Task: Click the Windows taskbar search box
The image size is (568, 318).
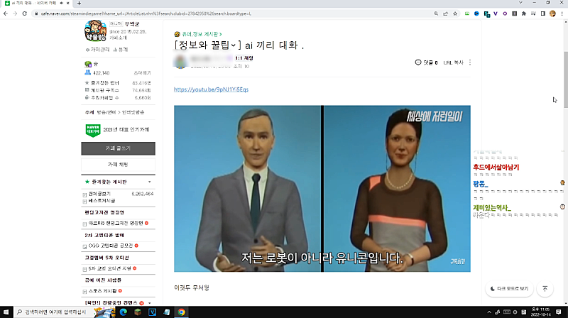Action: pos(53,312)
